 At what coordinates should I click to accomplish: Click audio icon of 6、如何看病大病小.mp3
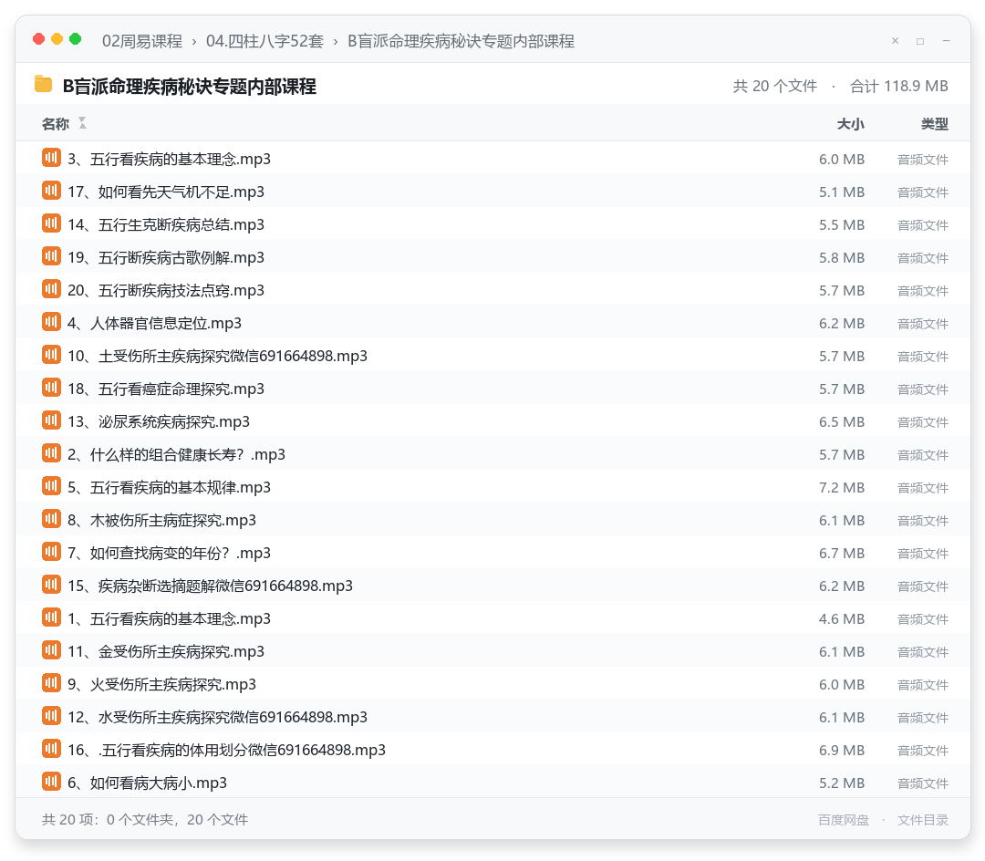[x=51, y=782]
